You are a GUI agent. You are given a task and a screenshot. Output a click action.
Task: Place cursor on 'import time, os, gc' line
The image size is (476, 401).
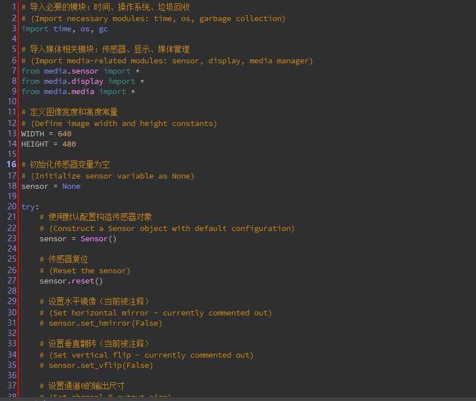[x=64, y=29]
